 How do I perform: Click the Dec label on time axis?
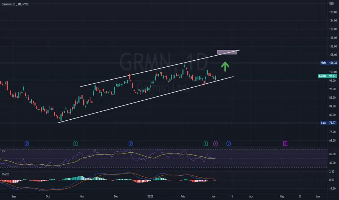[x=116, y=196]
